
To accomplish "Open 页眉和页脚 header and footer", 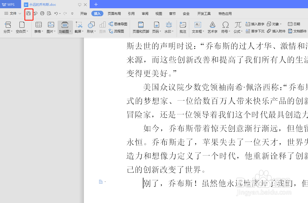I will tap(141, 27).
